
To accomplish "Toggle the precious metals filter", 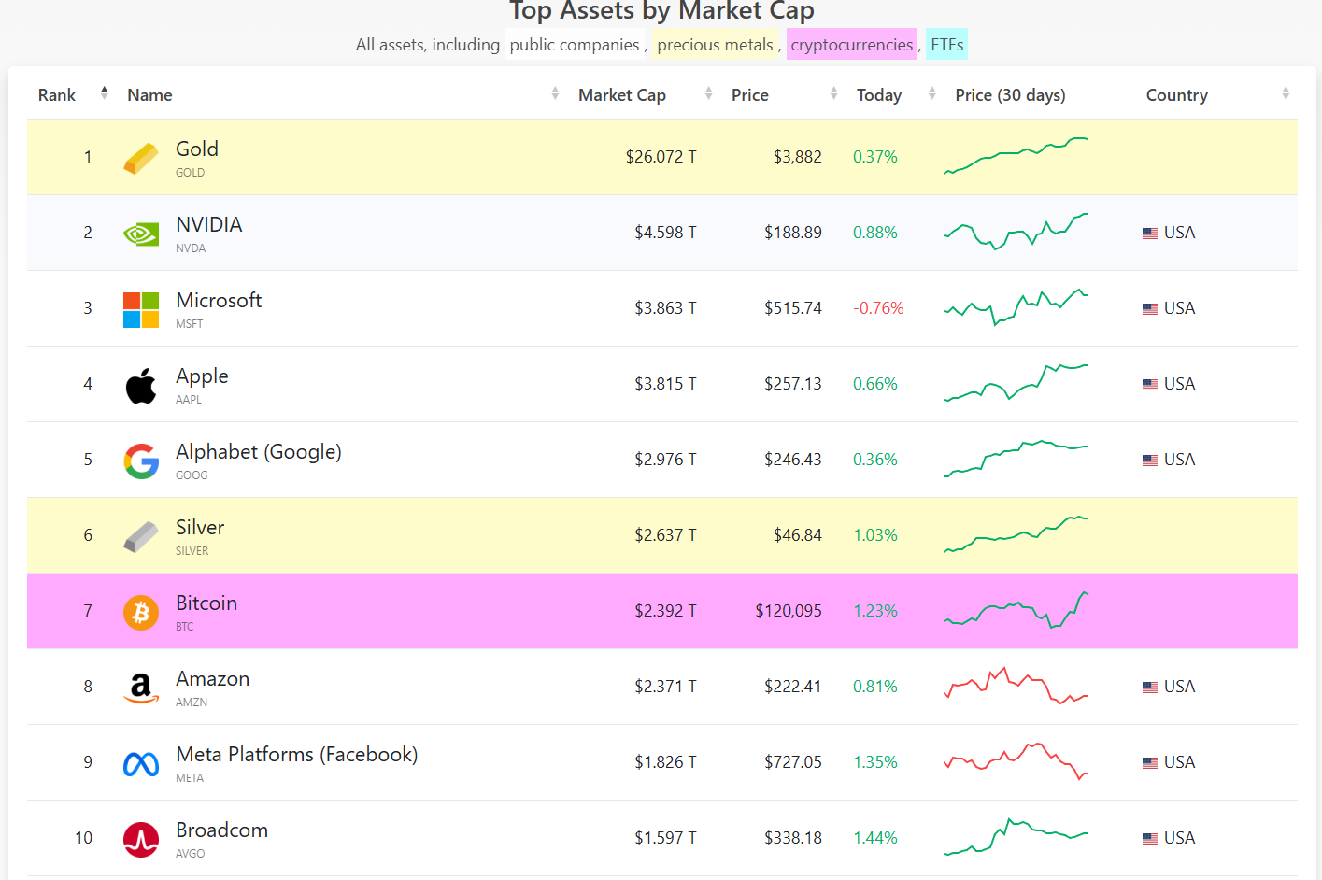I will pyautogui.click(x=715, y=45).
